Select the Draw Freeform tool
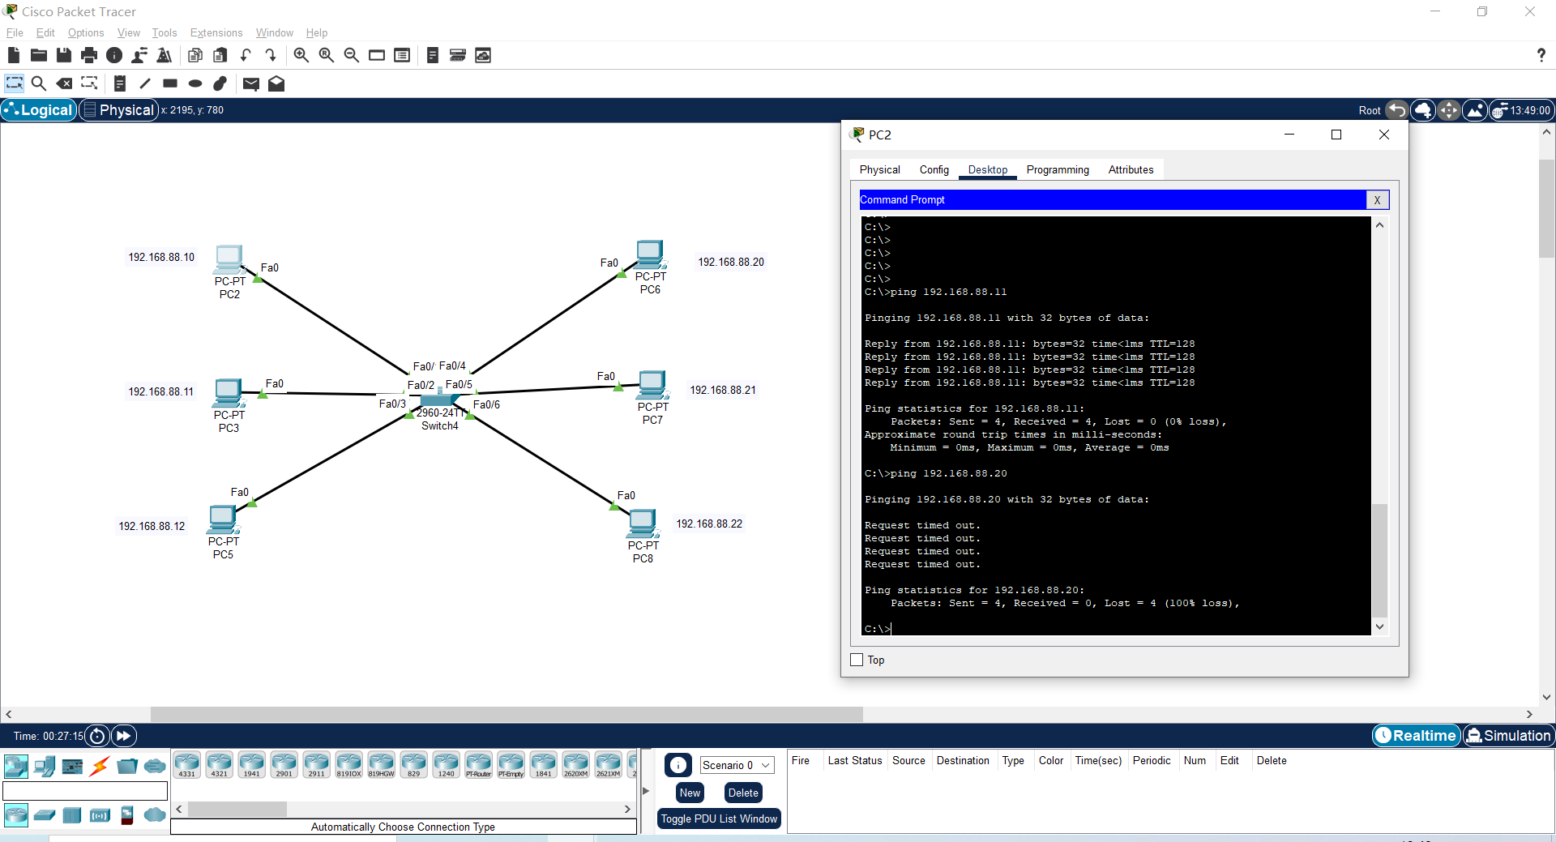The image size is (1556, 842). pyautogui.click(x=220, y=83)
